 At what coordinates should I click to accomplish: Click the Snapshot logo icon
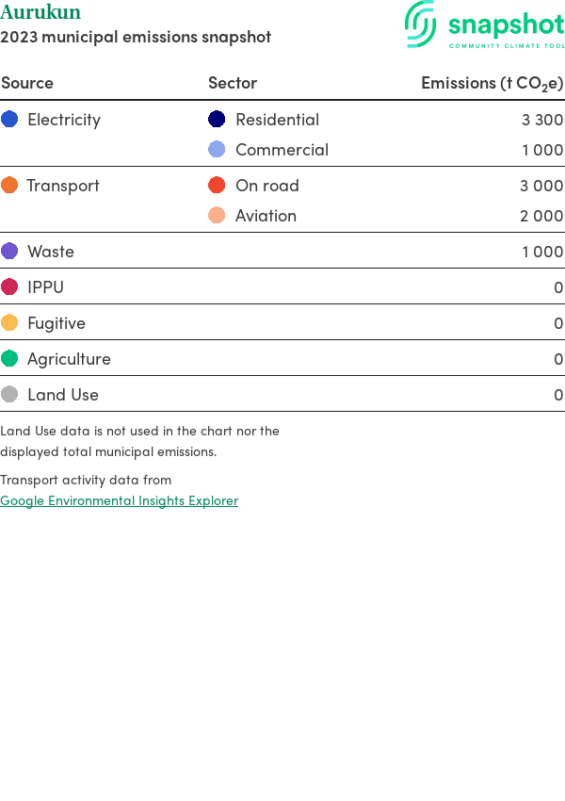click(x=421, y=24)
